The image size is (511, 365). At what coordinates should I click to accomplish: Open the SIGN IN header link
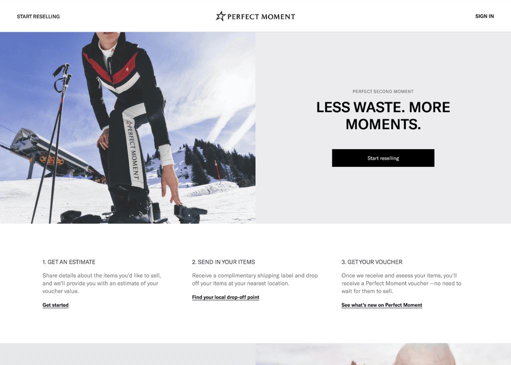click(x=484, y=16)
